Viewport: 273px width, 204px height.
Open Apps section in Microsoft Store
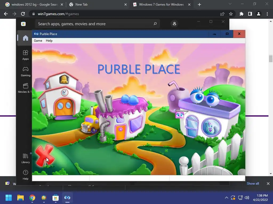(x=25, y=55)
